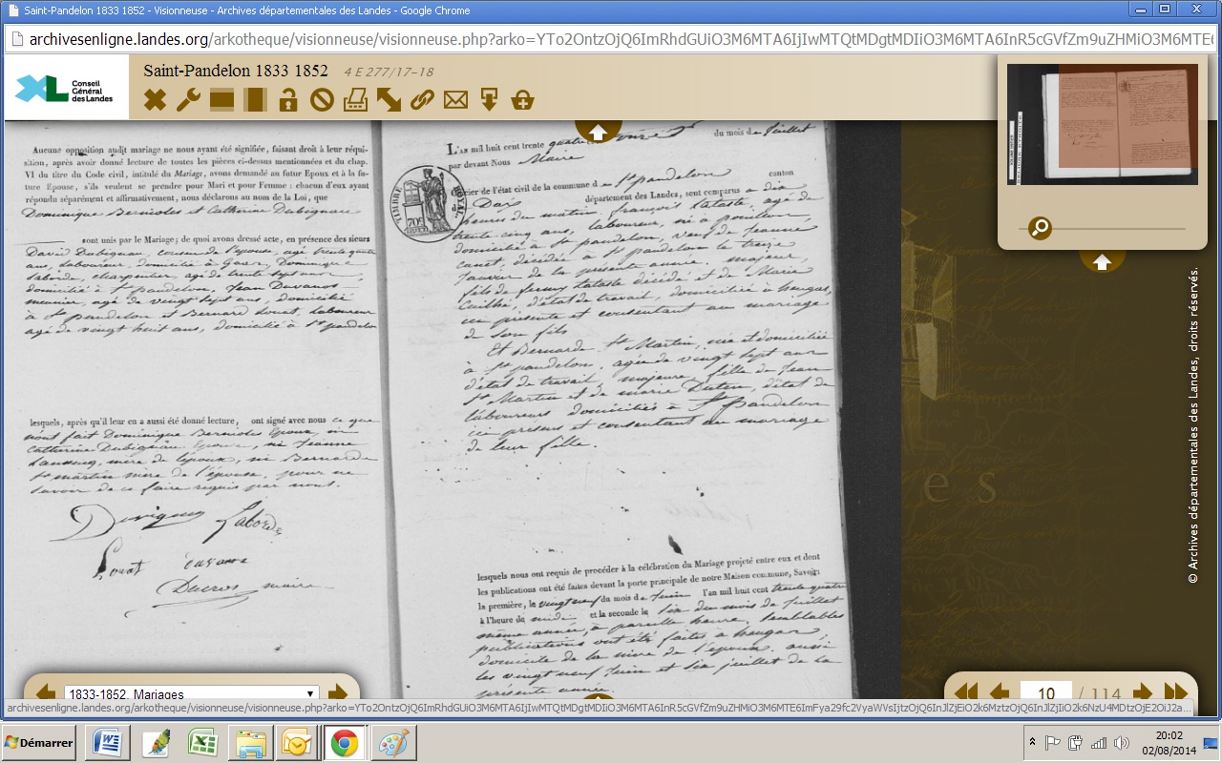This screenshot has width=1222, height=763.
Task: Click the circle-slash reset icon
Action: pos(322,100)
